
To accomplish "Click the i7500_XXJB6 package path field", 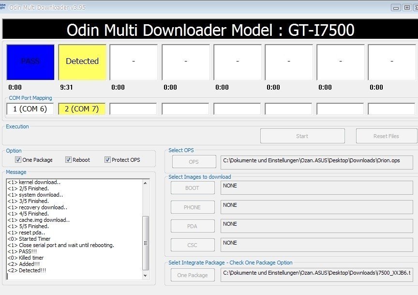I will (x=317, y=275).
